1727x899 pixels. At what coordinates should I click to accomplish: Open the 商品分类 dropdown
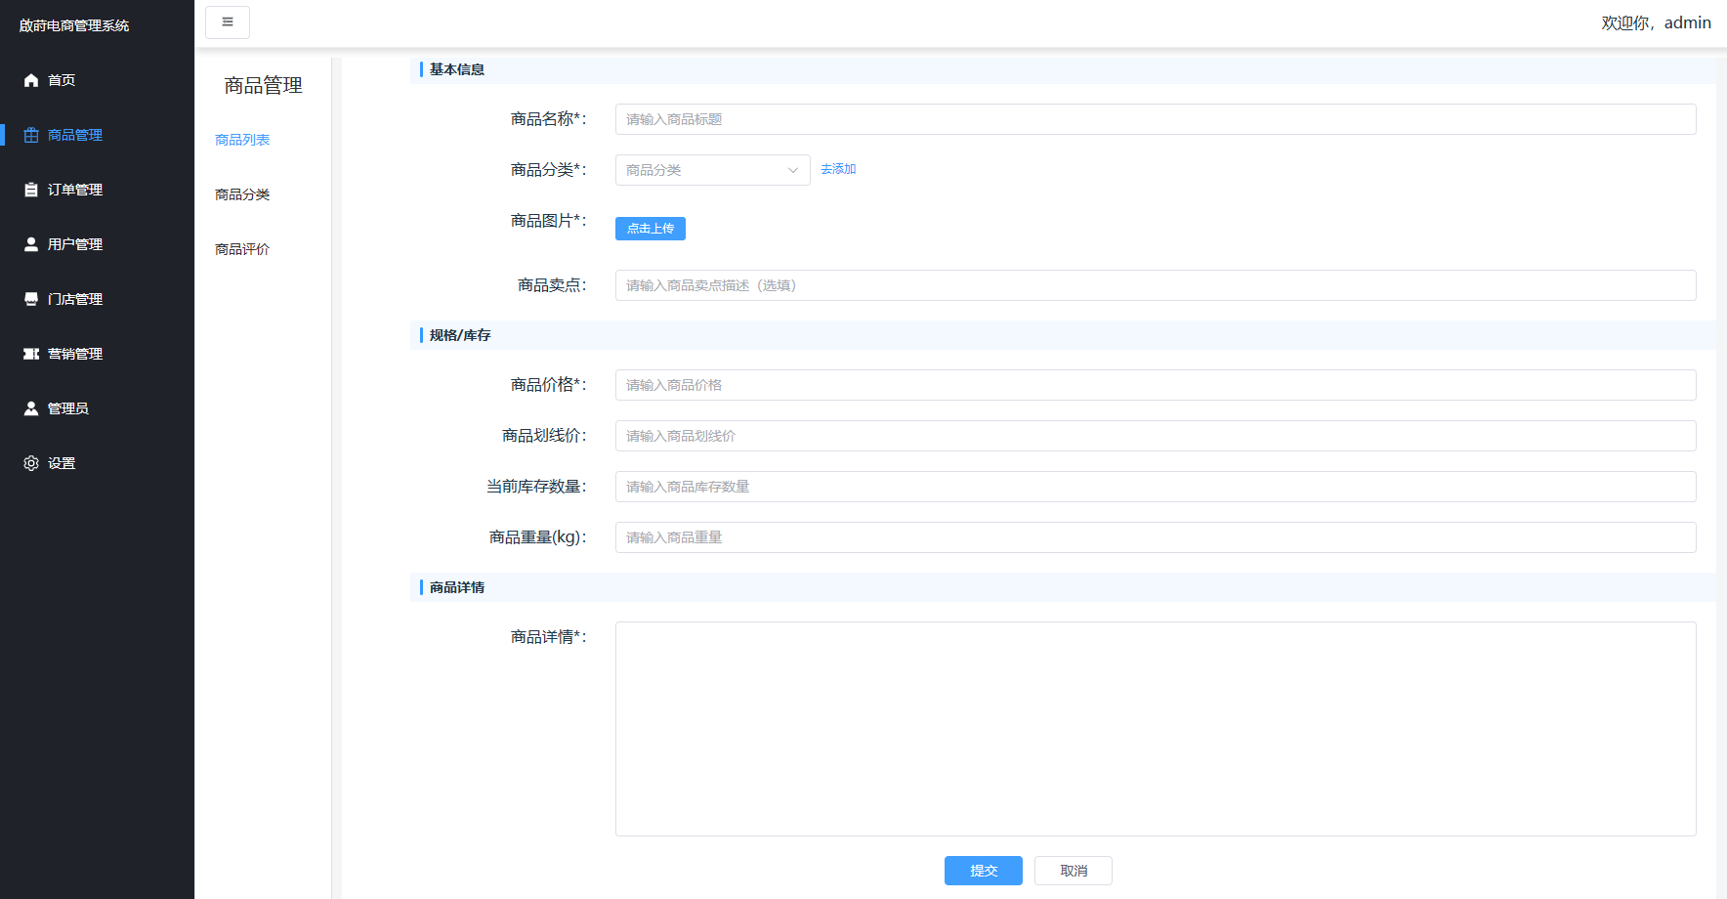click(713, 170)
